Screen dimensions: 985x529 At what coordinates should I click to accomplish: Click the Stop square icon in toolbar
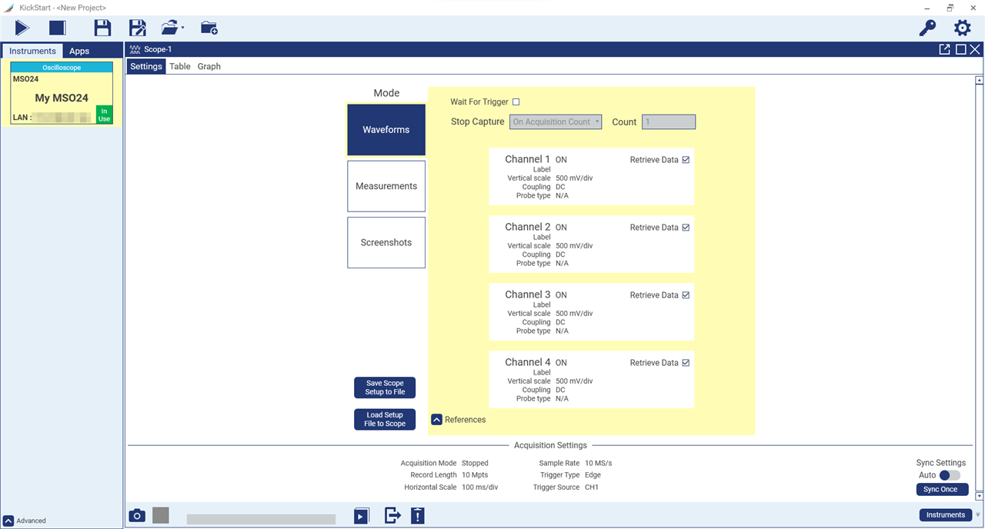pyautogui.click(x=58, y=28)
